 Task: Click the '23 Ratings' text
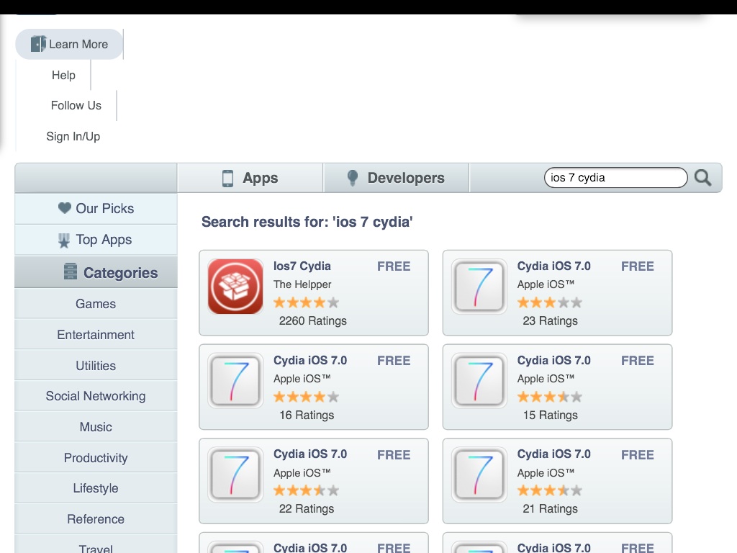click(550, 320)
